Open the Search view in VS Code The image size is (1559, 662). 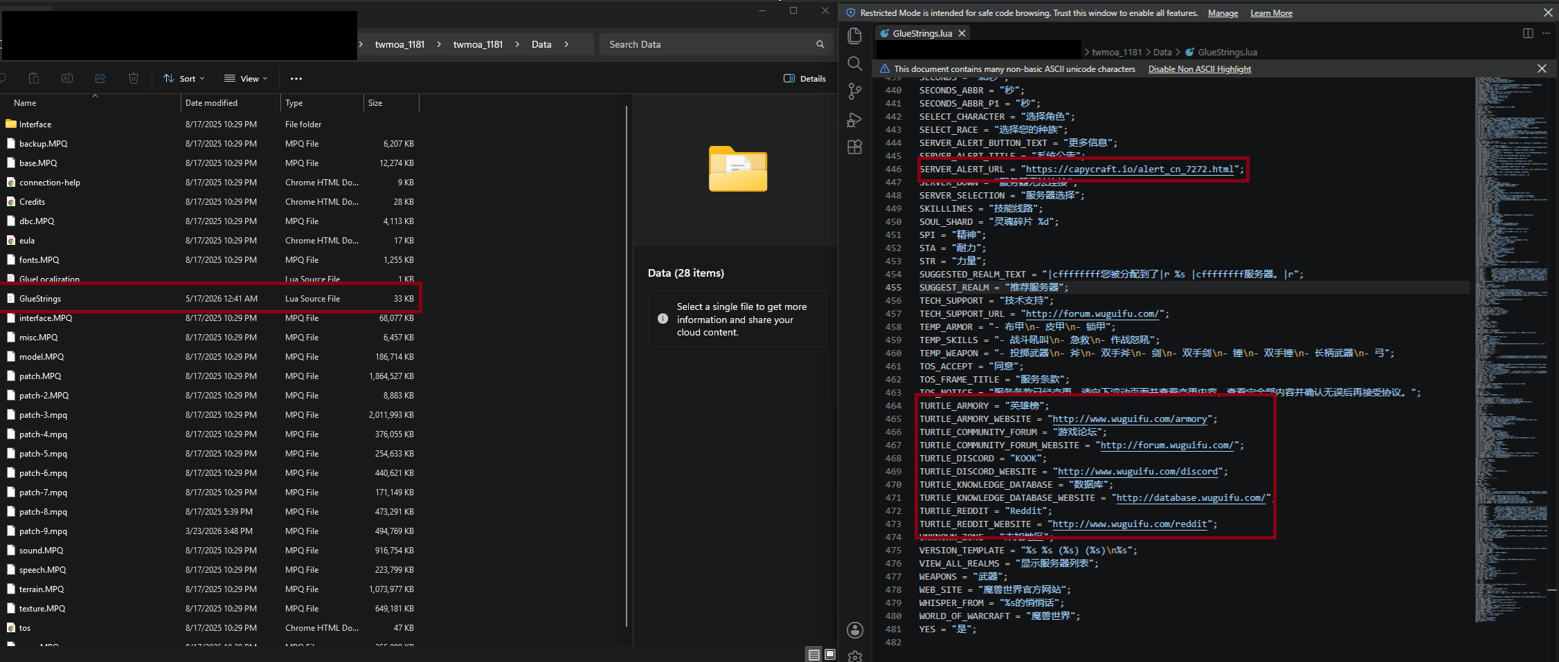pos(855,64)
